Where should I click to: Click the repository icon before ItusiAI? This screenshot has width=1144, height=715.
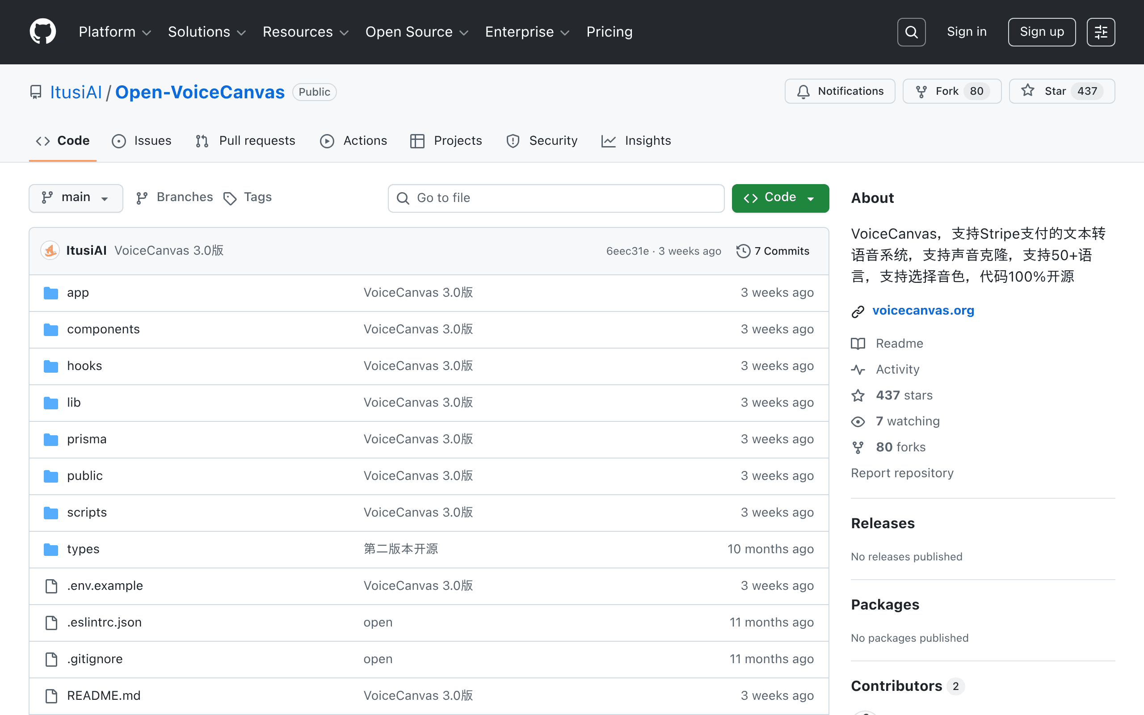point(35,92)
